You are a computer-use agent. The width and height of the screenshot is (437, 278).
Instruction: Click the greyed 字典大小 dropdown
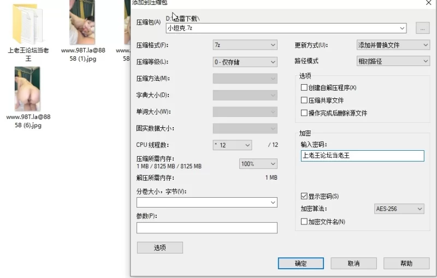pyautogui.click(x=245, y=95)
